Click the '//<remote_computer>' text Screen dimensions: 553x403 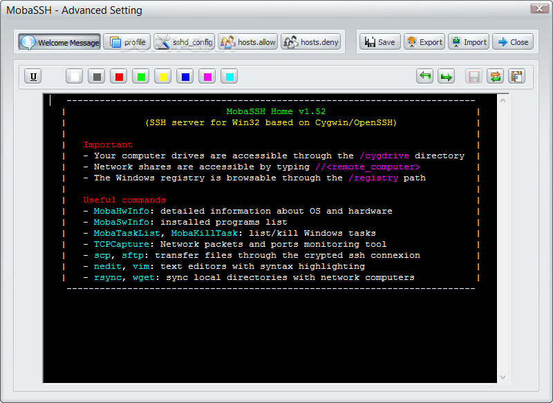[x=368, y=167]
